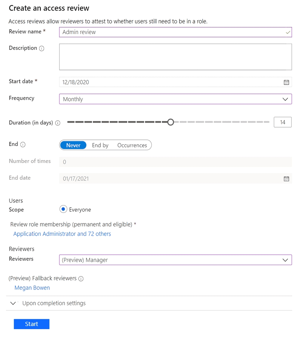The height and width of the screenshot is (337, 303).
Task: Select the Never end option
Action: click(73, 145)
